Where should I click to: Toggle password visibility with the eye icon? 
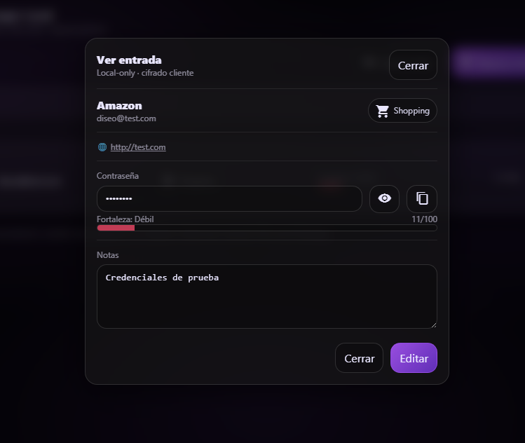pos(384,198)
